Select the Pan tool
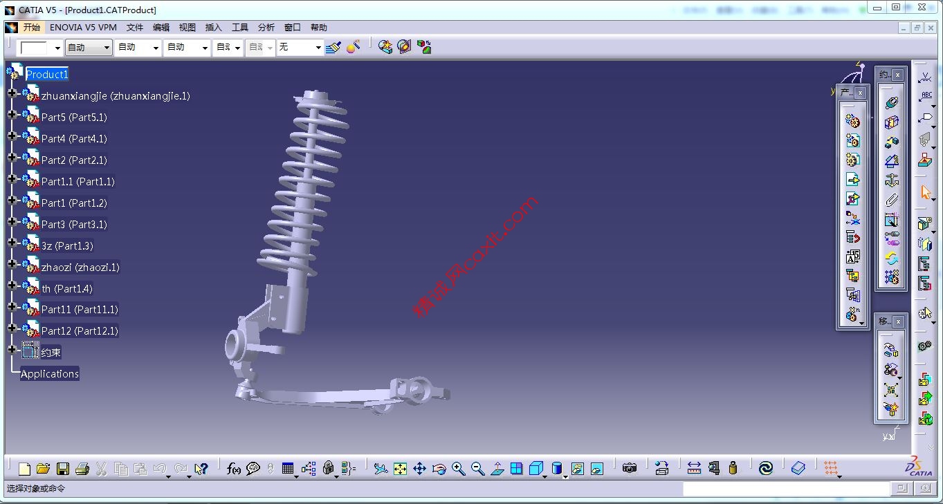The height and width of the screenshot is (504, 943). (x=419, y=469)
